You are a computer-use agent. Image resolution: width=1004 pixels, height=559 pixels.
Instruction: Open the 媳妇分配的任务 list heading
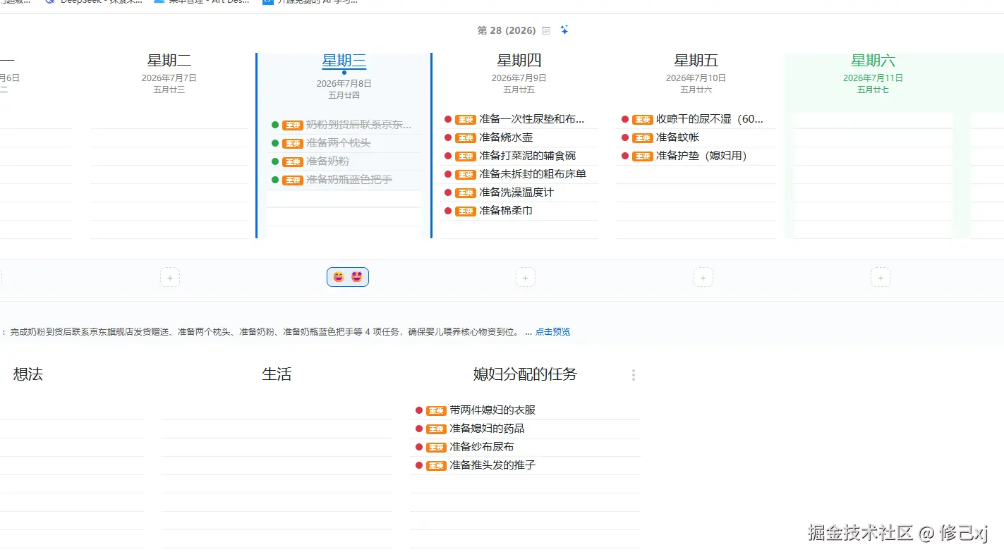(x=525, y=374)
